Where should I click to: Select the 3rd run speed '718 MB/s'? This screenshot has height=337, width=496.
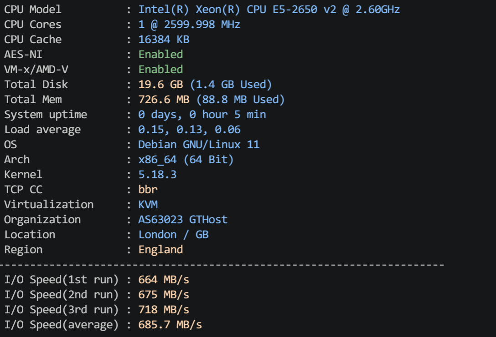point(164,310)
